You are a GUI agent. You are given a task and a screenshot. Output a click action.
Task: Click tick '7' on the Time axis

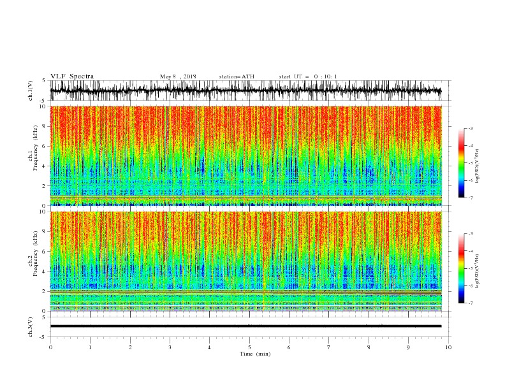329,347
